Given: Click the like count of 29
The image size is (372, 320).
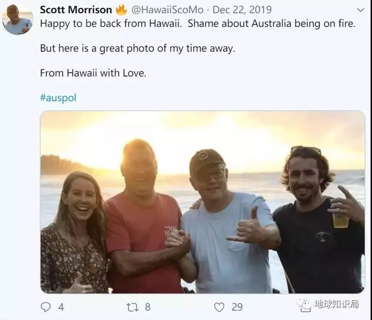Looking at the screenshot, I should coord(237,307).
